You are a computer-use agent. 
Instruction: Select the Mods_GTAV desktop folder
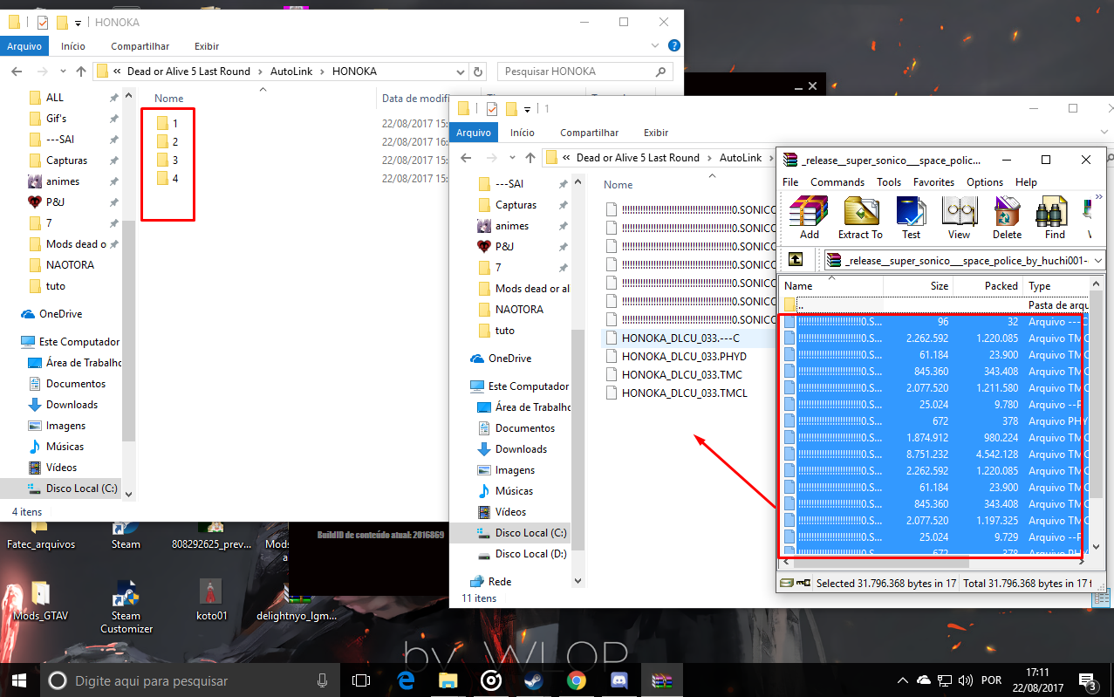coord(40,600)
